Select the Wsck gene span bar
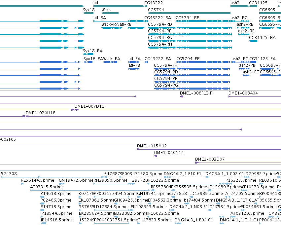Viewport: 281px width, 225px height. [110, 13]
